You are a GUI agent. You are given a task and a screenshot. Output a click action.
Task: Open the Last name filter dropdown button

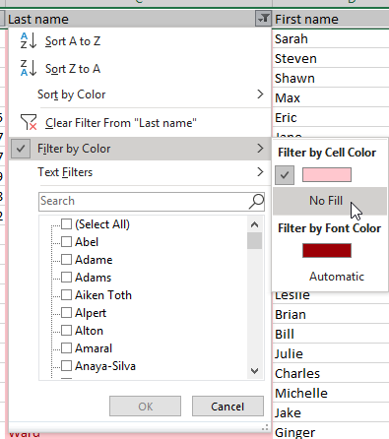click(263, 19)
